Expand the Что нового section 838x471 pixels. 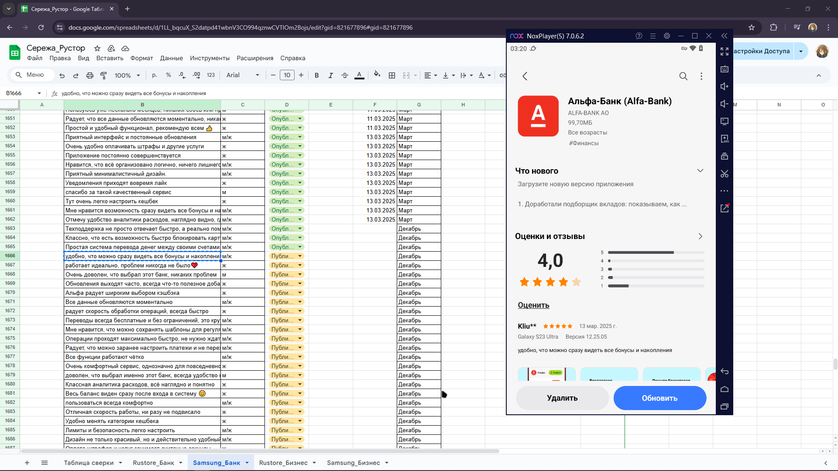click(x=700, y=171)
